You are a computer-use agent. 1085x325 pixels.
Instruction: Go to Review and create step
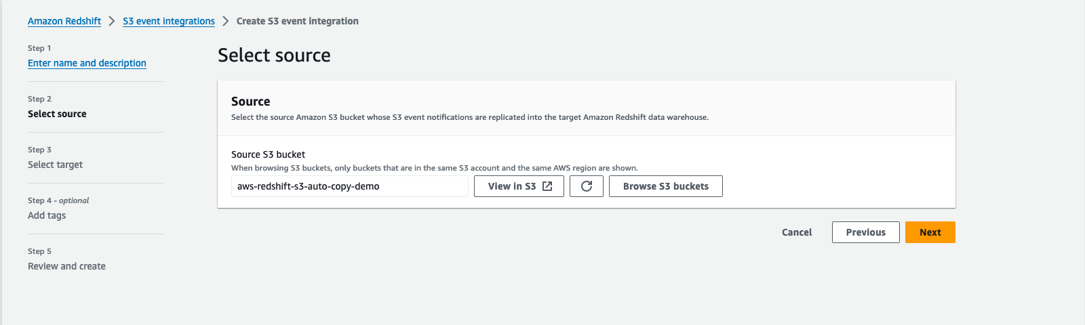(x=66, y=266)
